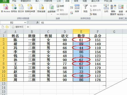The width and height of the screenshot is (127, 95).
Task: Sort descending Z to A
Action: tap(72, 13)
